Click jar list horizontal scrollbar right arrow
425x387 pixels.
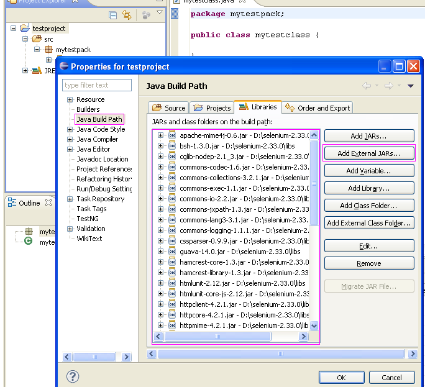pos(303,337)
